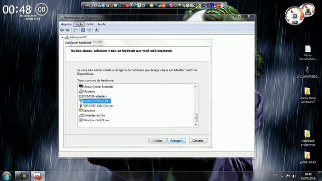
Task: Collapse the arlequina-PC tree node
Action: click(x=62, y=38)
